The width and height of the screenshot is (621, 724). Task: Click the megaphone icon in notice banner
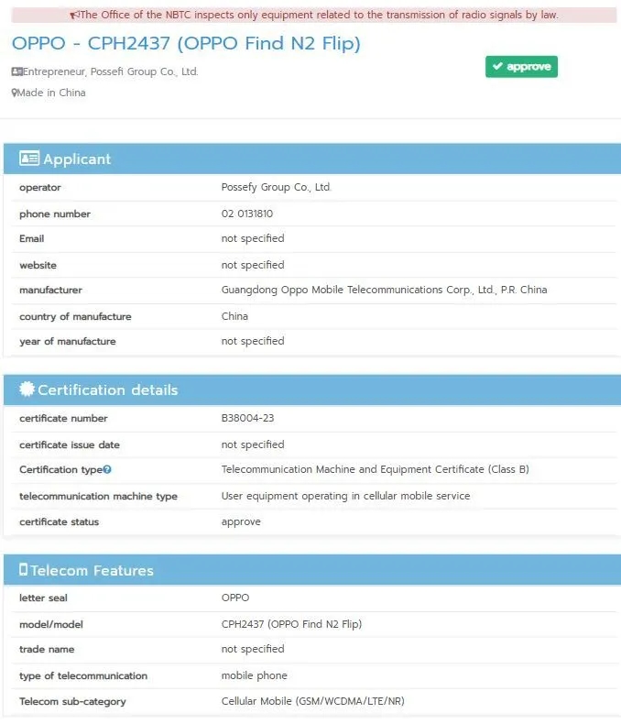tap(74, 16)
